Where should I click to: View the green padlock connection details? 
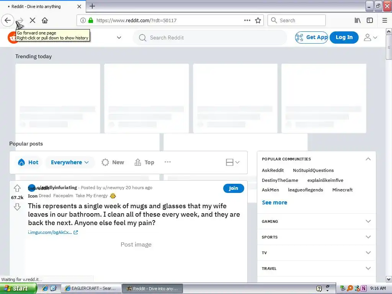(91, 20)
